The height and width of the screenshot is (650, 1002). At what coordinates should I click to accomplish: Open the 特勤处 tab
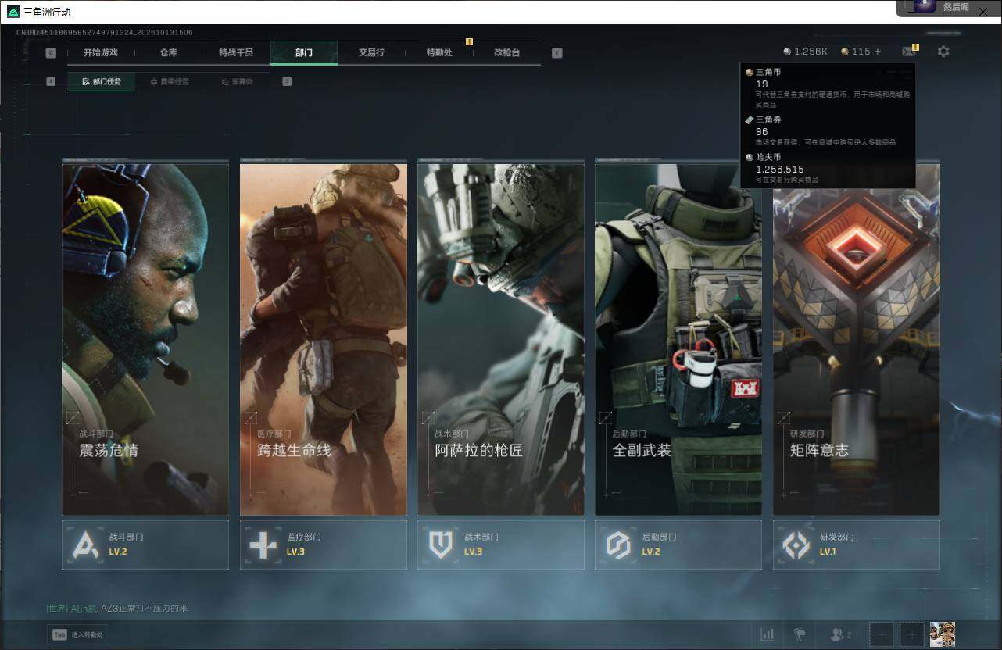coord(439,52)
